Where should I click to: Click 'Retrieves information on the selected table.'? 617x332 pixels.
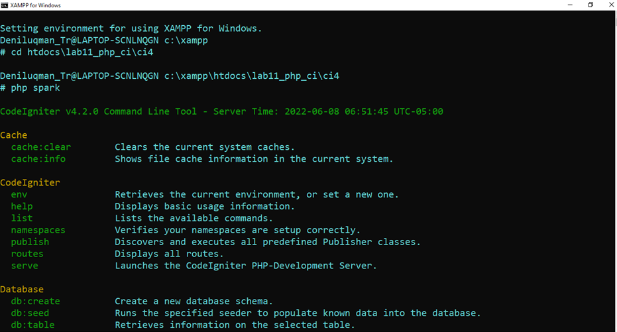(235, 325)
